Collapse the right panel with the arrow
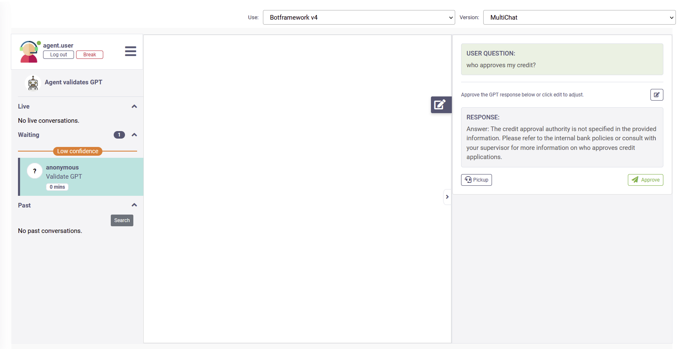This screenshot has height=349, width=678. (x=447, y=197)
